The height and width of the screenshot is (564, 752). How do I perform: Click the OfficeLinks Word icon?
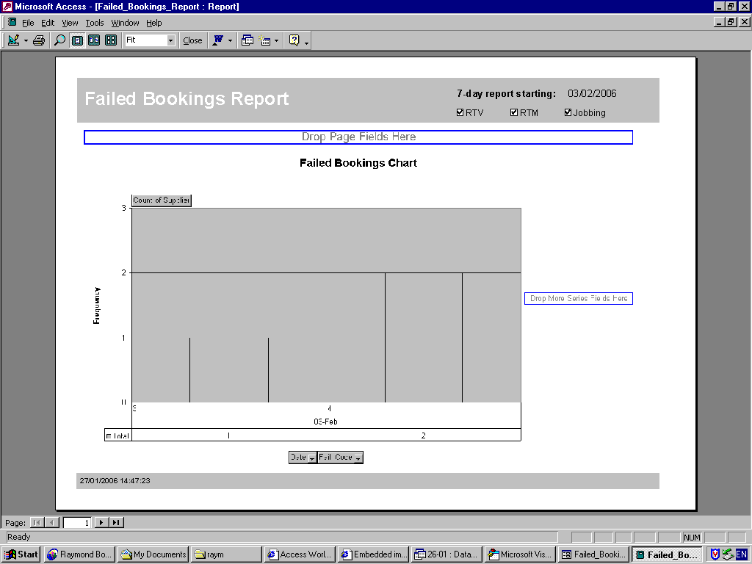(x=218, y=40)
